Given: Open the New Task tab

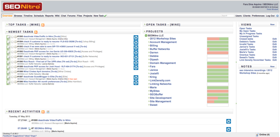Looking at the screenshot, I should click(100, 16).
